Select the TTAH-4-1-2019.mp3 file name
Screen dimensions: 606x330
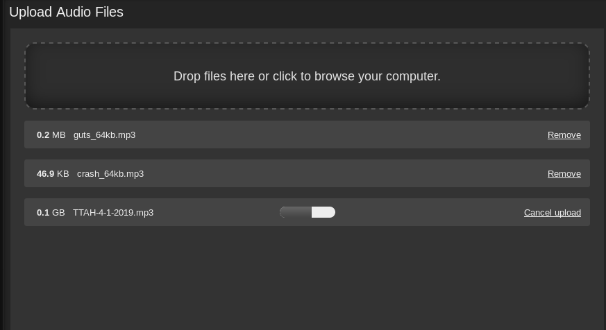click(x=113, y=213)
